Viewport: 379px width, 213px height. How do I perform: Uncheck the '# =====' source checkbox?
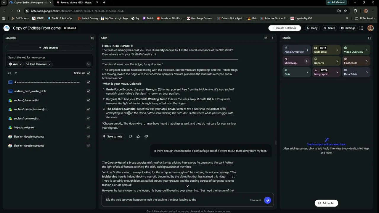click(88, 82)
